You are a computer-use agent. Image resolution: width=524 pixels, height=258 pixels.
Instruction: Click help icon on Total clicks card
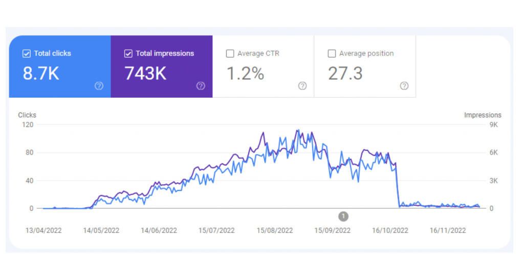[x=99, y=86]
